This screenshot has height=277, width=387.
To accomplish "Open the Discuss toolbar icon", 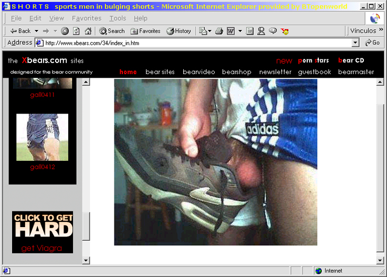I will [x=273, y=31].
